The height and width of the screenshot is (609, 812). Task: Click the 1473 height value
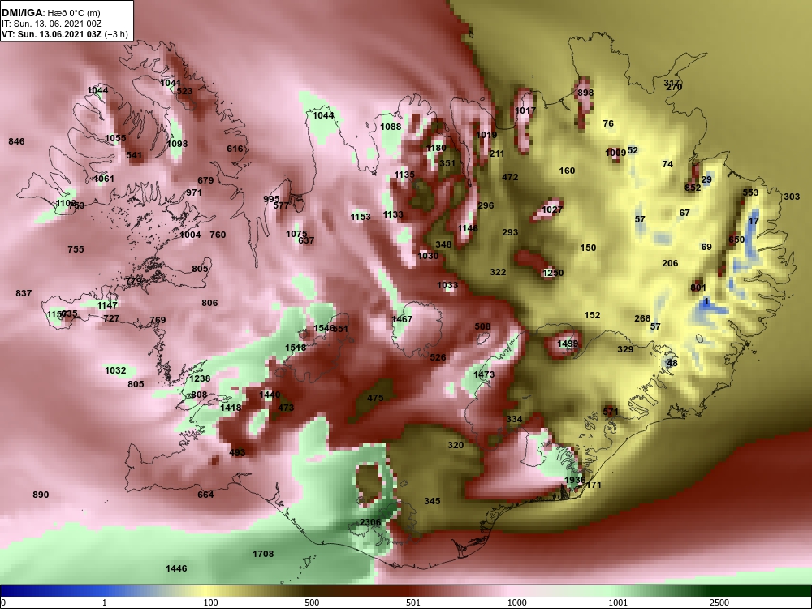point(484,374)
